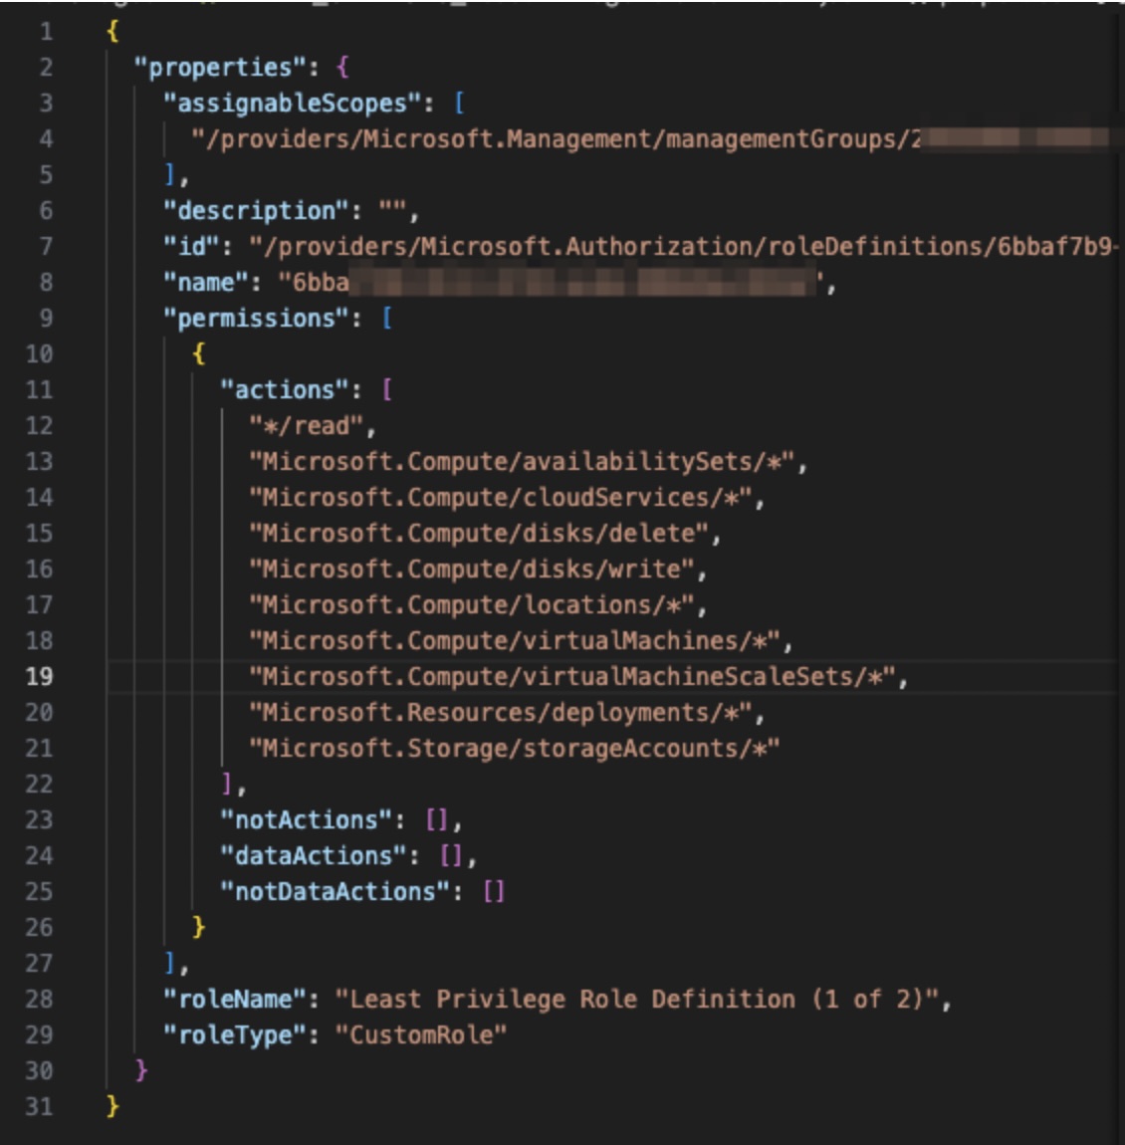The width and height of the screenshot is (1125, 1145).
Task: Click the "description" key text
Action: pyautogui.click(x=256, y=211)
